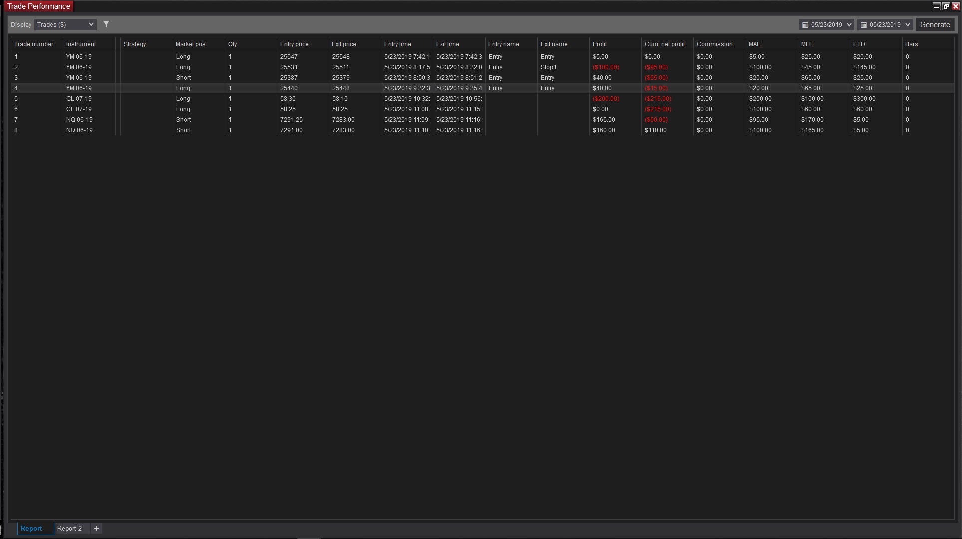Open the start date 05/23/2019 picker
This screenshot has height=539, width=962.
[826, 24]
